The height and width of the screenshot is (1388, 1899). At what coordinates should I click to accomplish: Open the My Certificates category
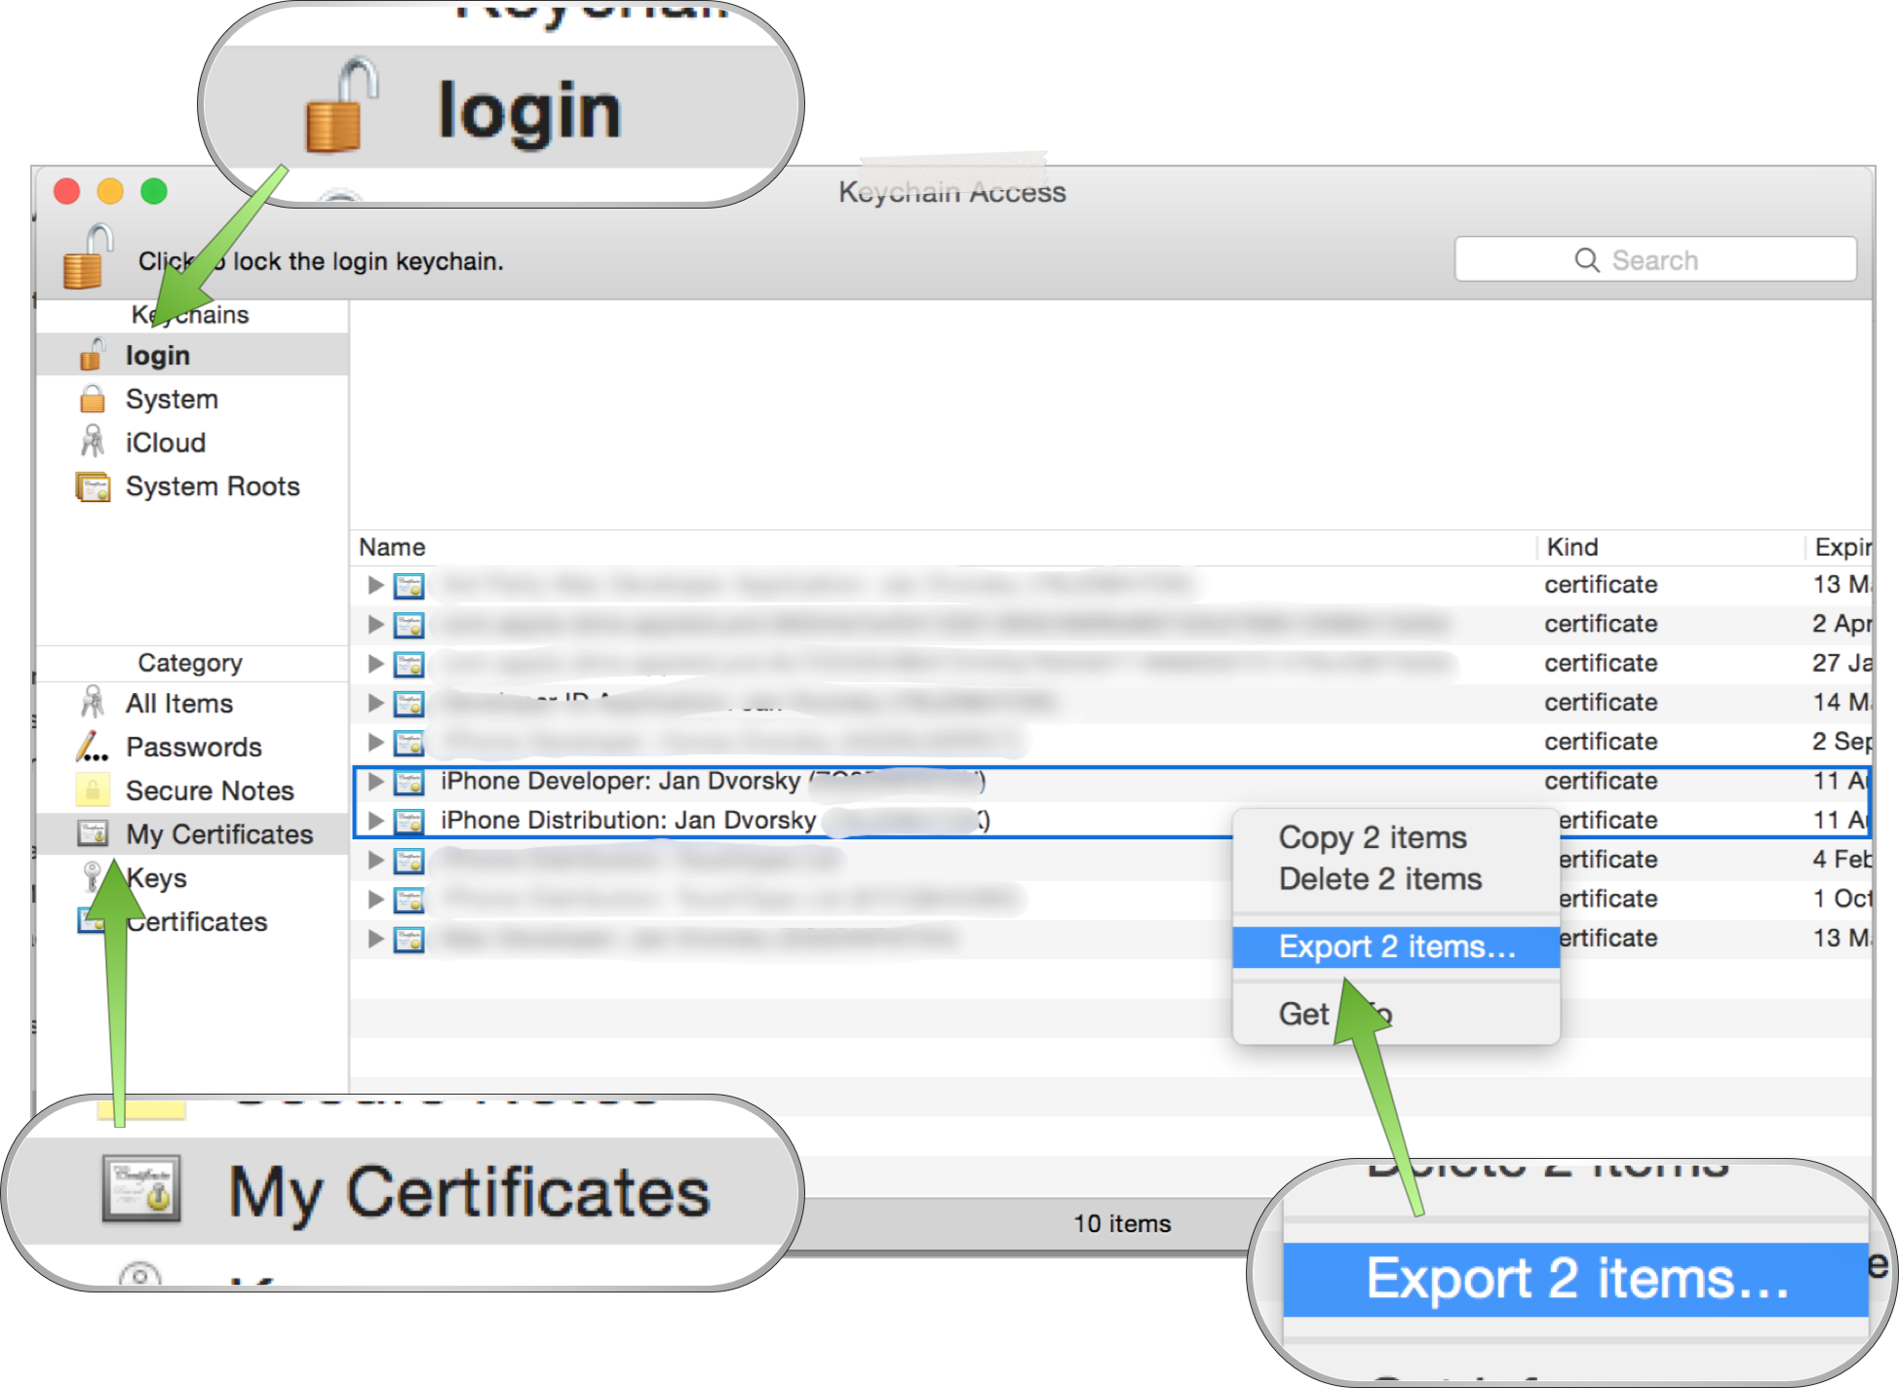[192, 834]
